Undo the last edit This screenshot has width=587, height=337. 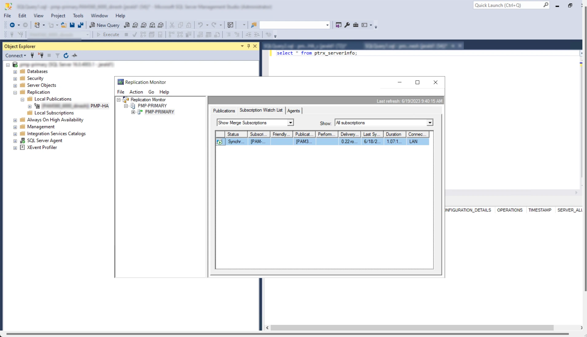[x=201, y=25]
